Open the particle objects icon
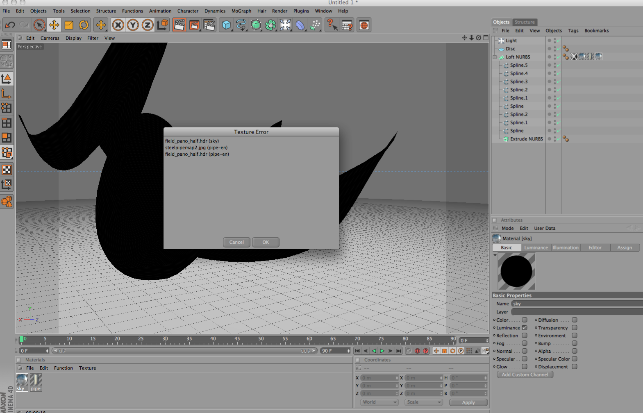Image resolution: width=643 pixels, height=413 pixels. (x=315, y=25)
